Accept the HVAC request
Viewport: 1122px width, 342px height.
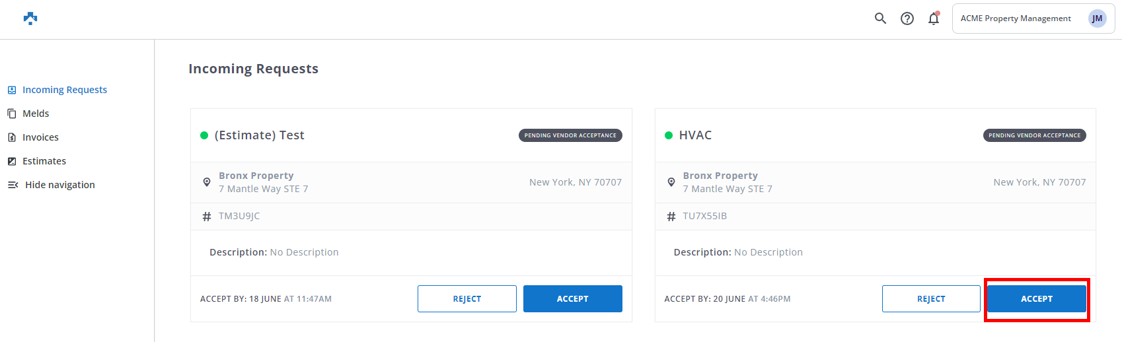1036,299
